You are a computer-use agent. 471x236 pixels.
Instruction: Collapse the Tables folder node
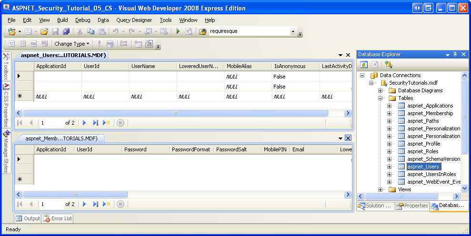pyautogui.click(x=381, y=98)
